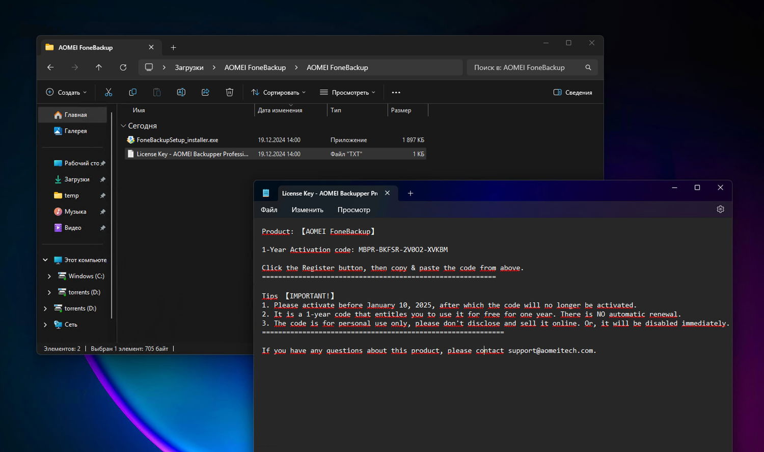Sort by Тип column header

(336, 110)
